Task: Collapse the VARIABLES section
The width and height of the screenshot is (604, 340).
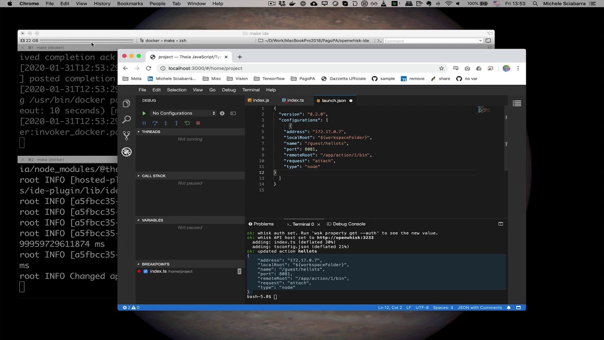Action: [x=190, y=220]
